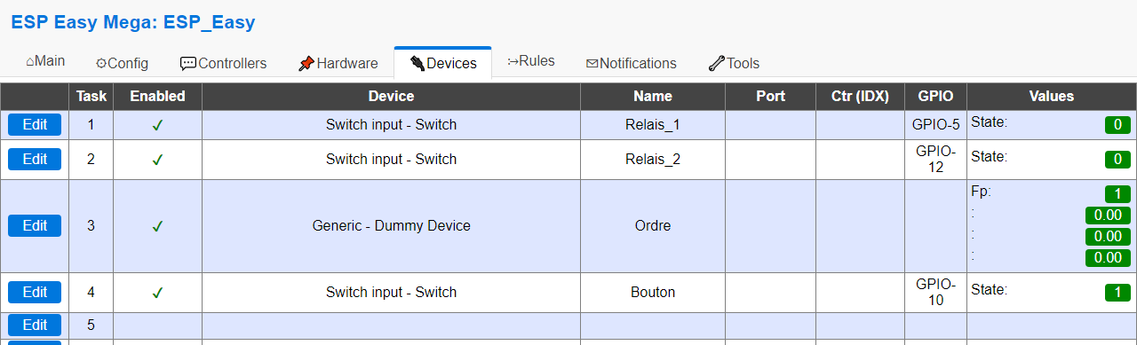This screenshot has width=1137, height=345.
Task: Select the Devices tab
Action: point(443,63)
